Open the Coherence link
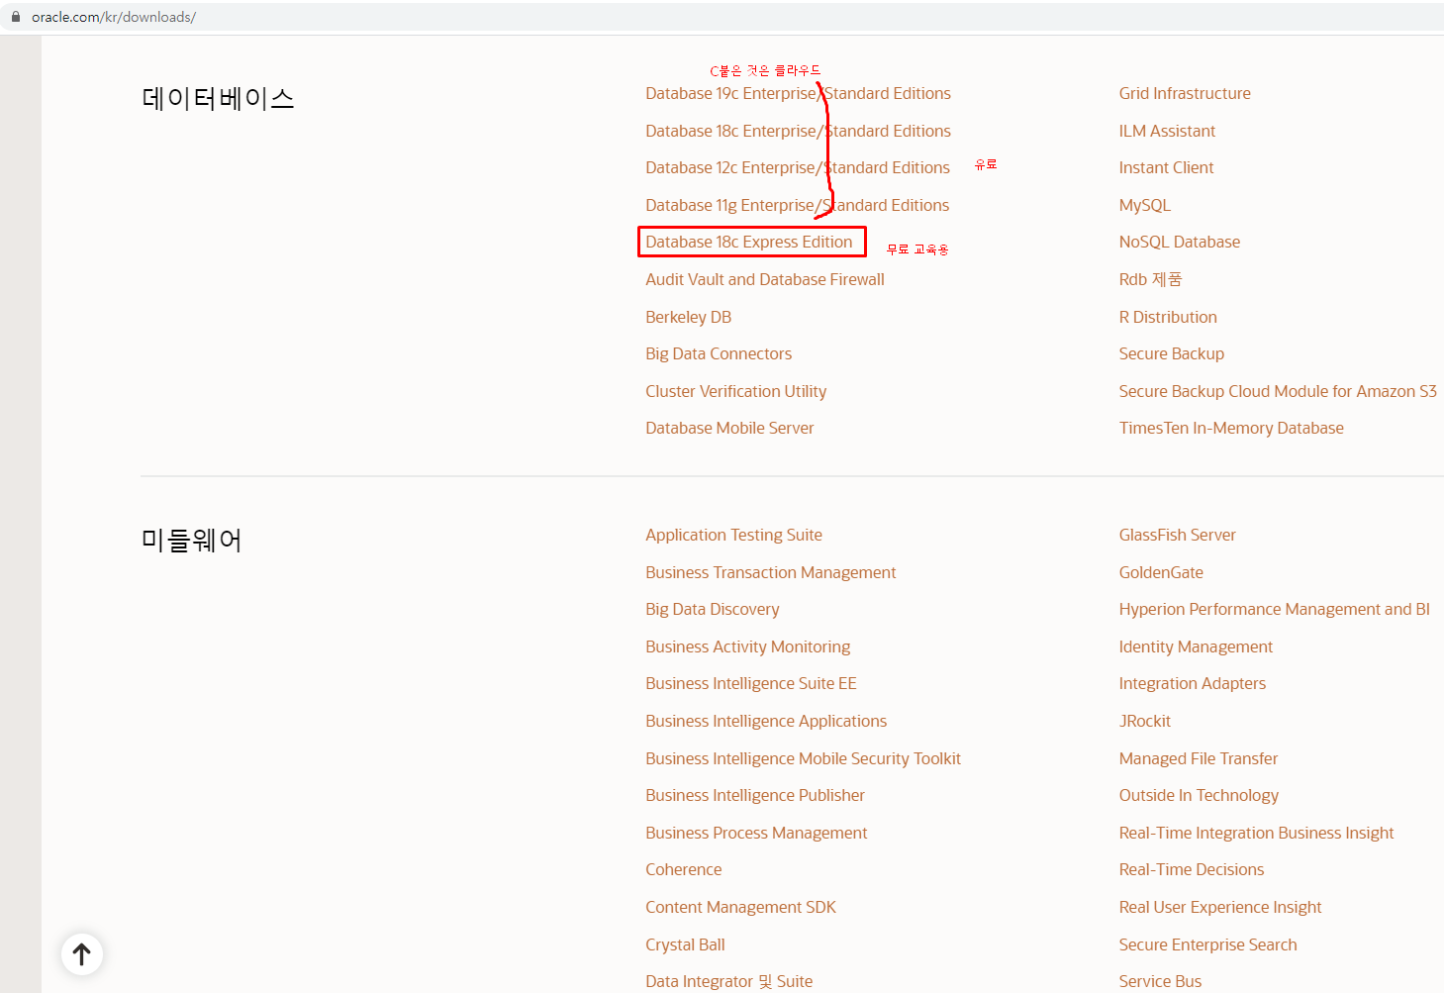The image size is (1444, 993). pyautogui.click(x=684, y=869)
